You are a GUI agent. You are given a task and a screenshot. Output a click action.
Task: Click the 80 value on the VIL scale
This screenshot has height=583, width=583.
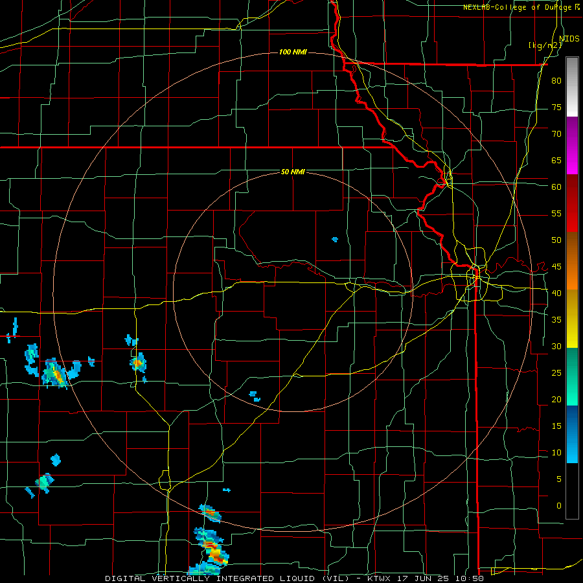tap(556, 81)
